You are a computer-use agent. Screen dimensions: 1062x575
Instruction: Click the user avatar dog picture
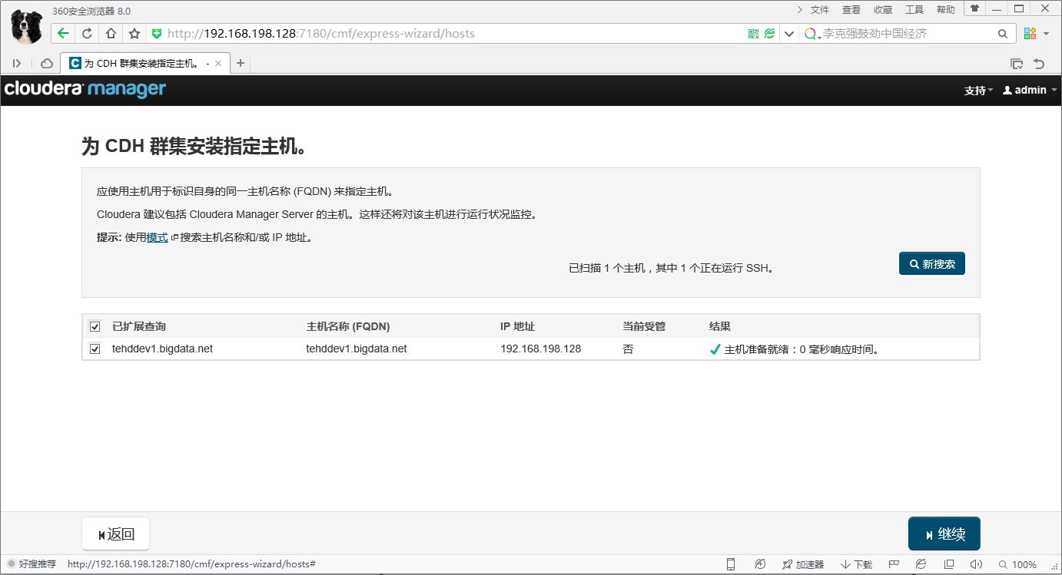pyautogui.click(x=27, y=26)
